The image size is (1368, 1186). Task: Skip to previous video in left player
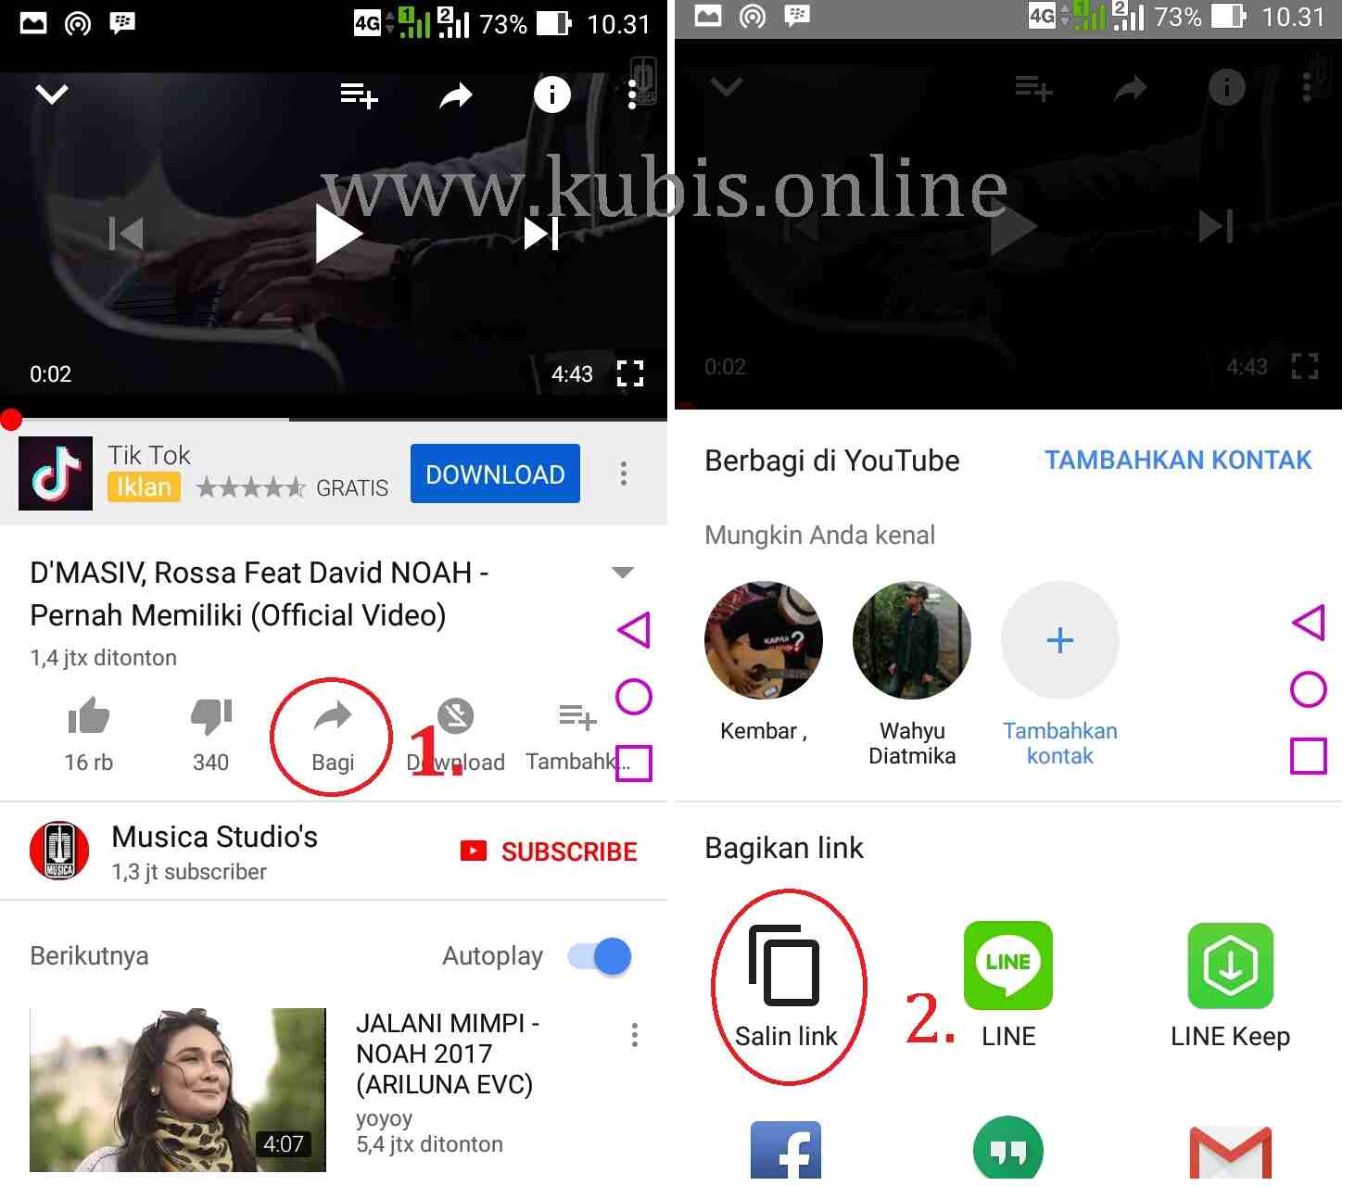pos(126,233)
